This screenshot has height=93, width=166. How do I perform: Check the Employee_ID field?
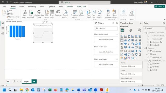[148, 57]
